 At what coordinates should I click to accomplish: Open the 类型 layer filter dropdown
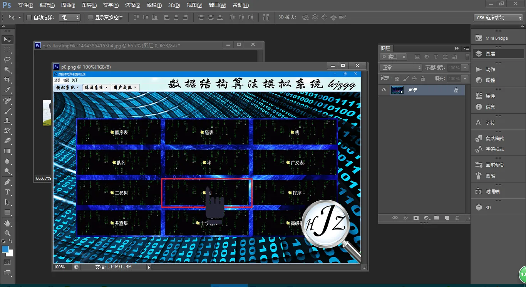coord(394,57)
